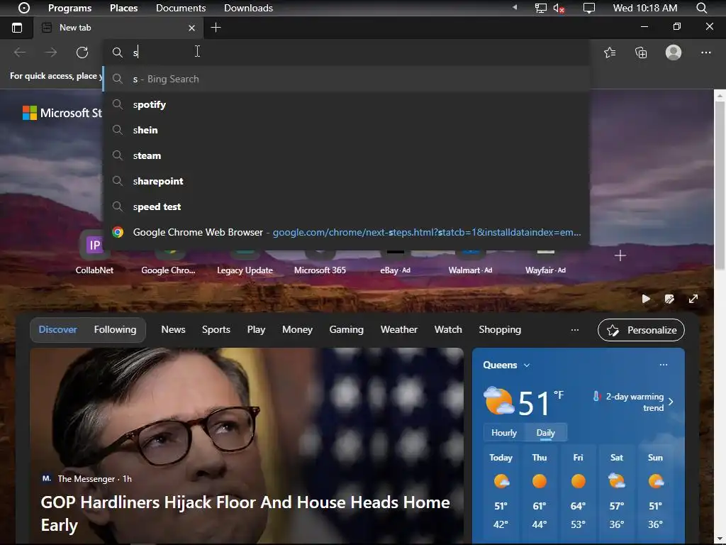Open the Favorites star icon
The width and height of the screenshot is (726, 545).
click(610, 53)
